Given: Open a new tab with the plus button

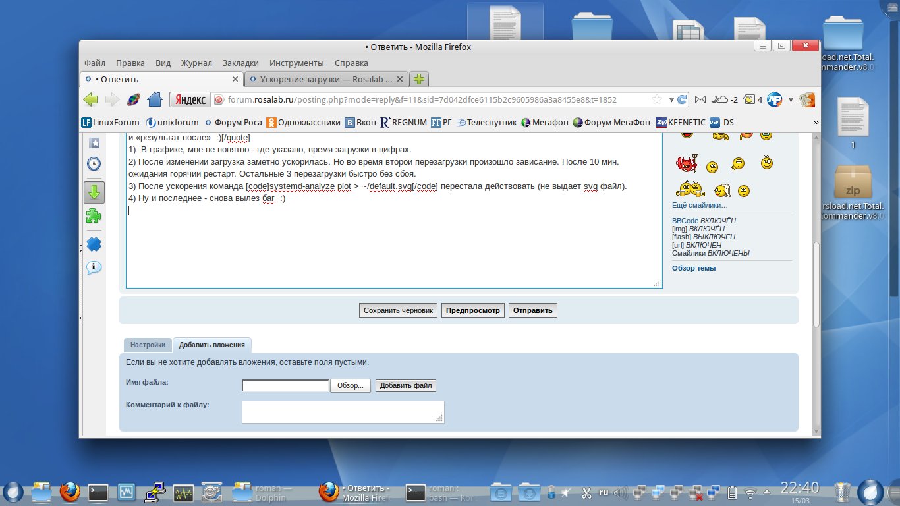Looking at the screenshot, I should point(418,79).
